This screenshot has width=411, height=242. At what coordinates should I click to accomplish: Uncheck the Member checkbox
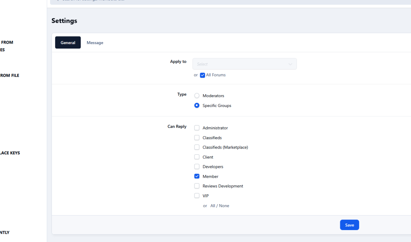point(197,177)
